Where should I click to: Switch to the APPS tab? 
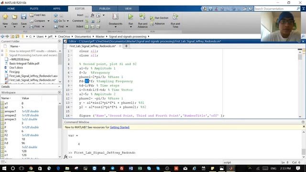(56, 9)
